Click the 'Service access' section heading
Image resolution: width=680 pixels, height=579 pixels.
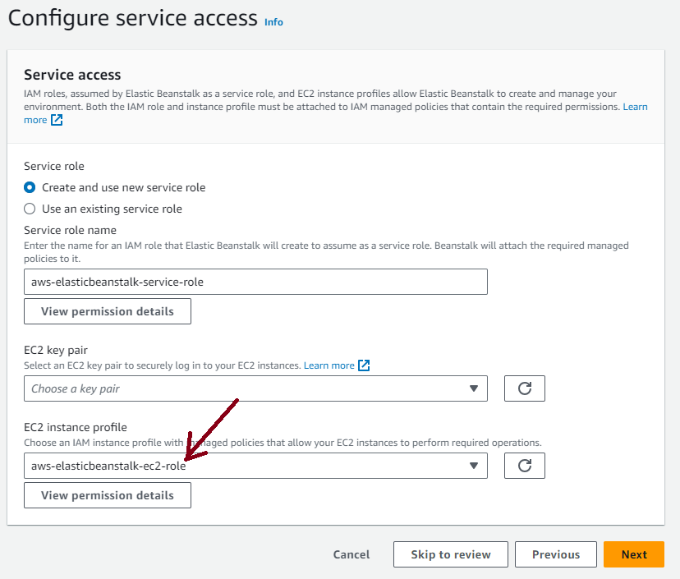pos(72,75)
